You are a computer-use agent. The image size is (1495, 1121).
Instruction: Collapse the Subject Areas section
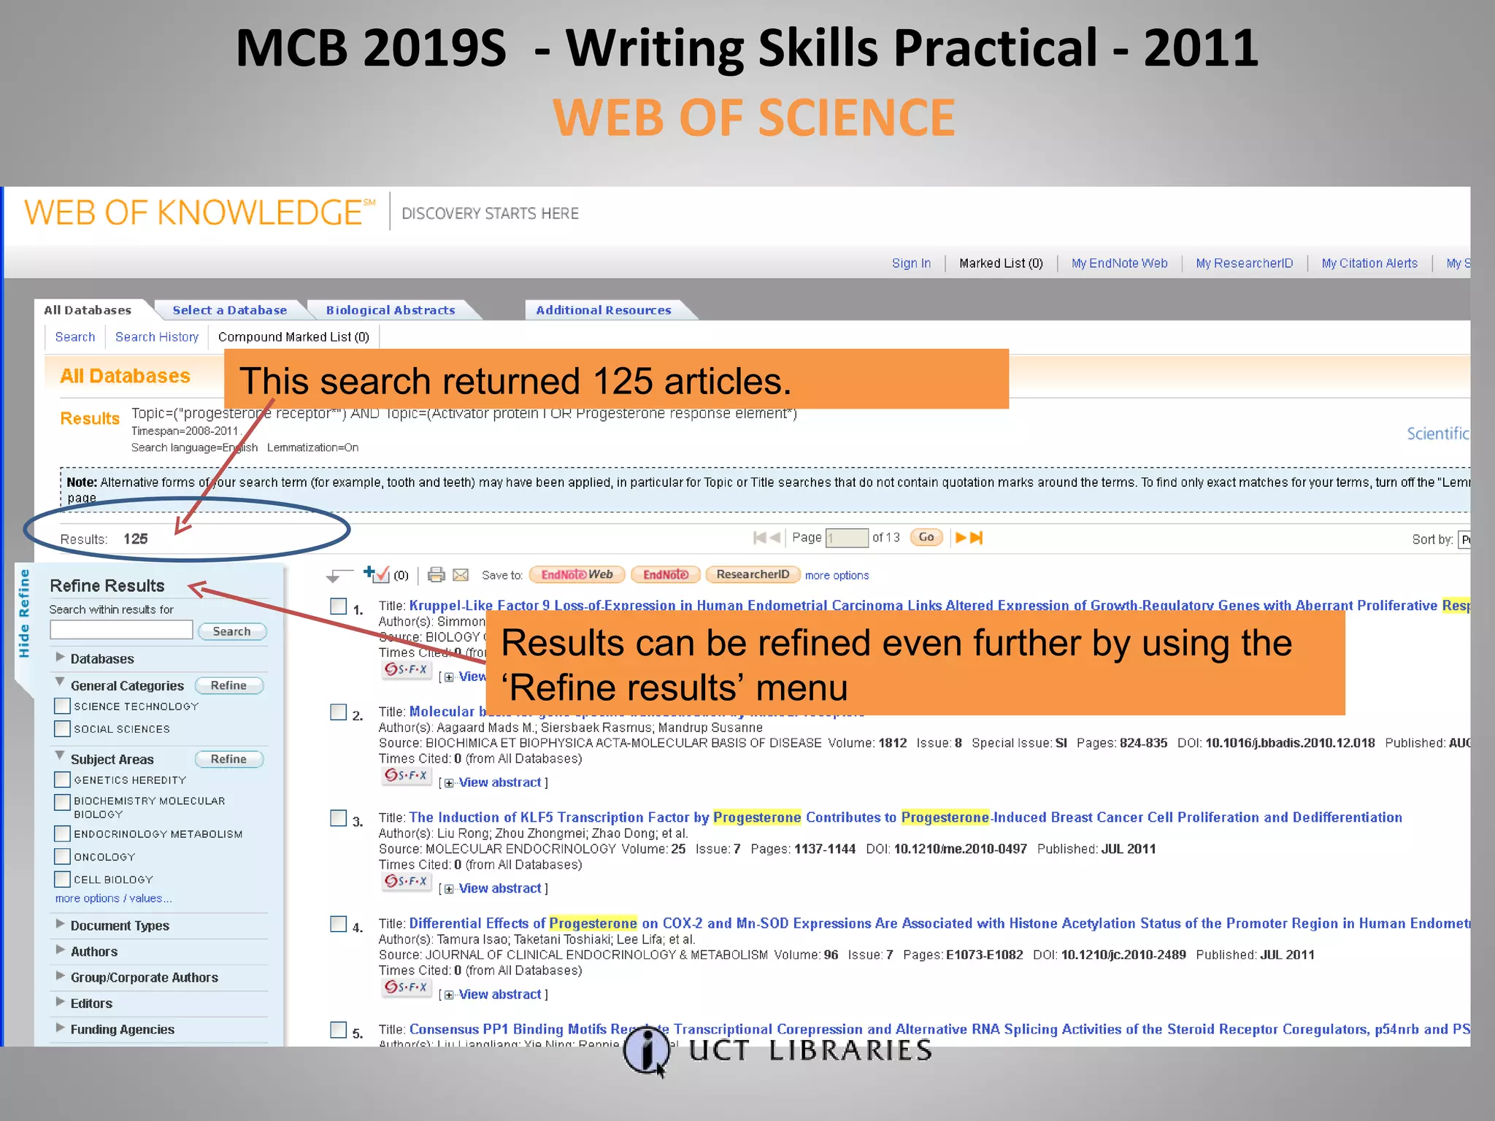61,757
